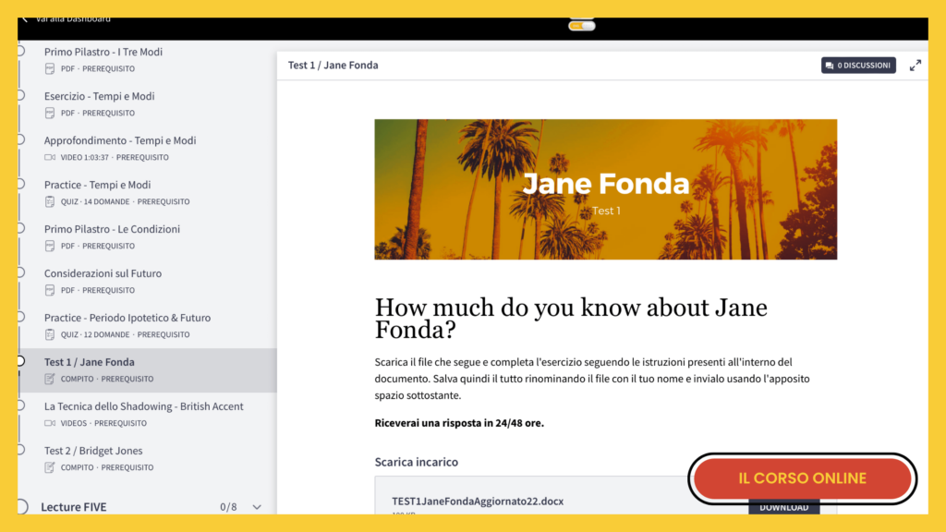946x532 pixels.
Task: Mark Considerazioni sul Futuro as complete
Action: click(x=20, y=272)
